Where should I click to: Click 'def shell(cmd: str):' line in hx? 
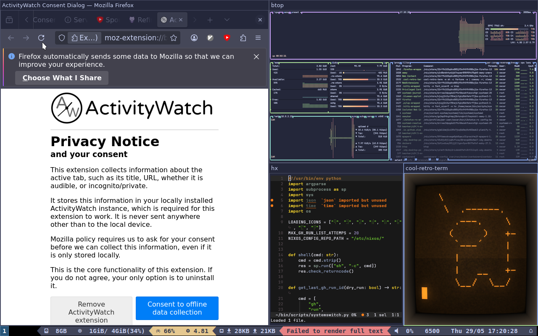313,255
